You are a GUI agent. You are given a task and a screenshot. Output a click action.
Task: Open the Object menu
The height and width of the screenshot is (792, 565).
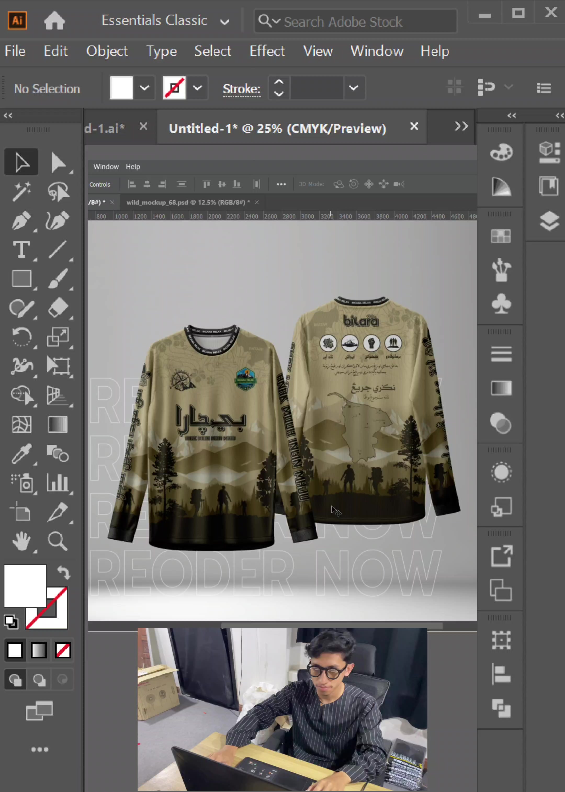(x=107, y=51)
